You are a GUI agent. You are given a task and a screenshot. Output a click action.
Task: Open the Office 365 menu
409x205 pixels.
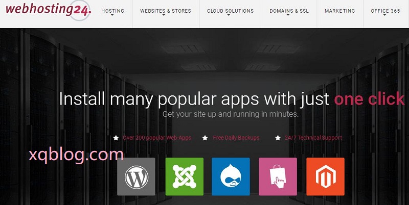click(x=385, y=11)
